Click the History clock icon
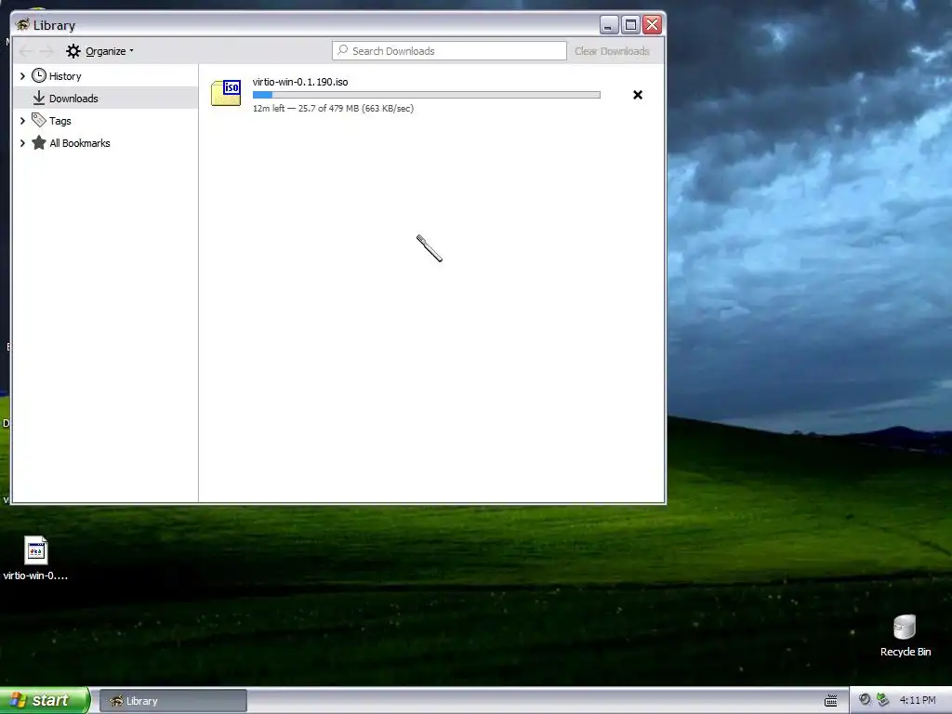This screenshot has height=714, width=952. (39, 75)
